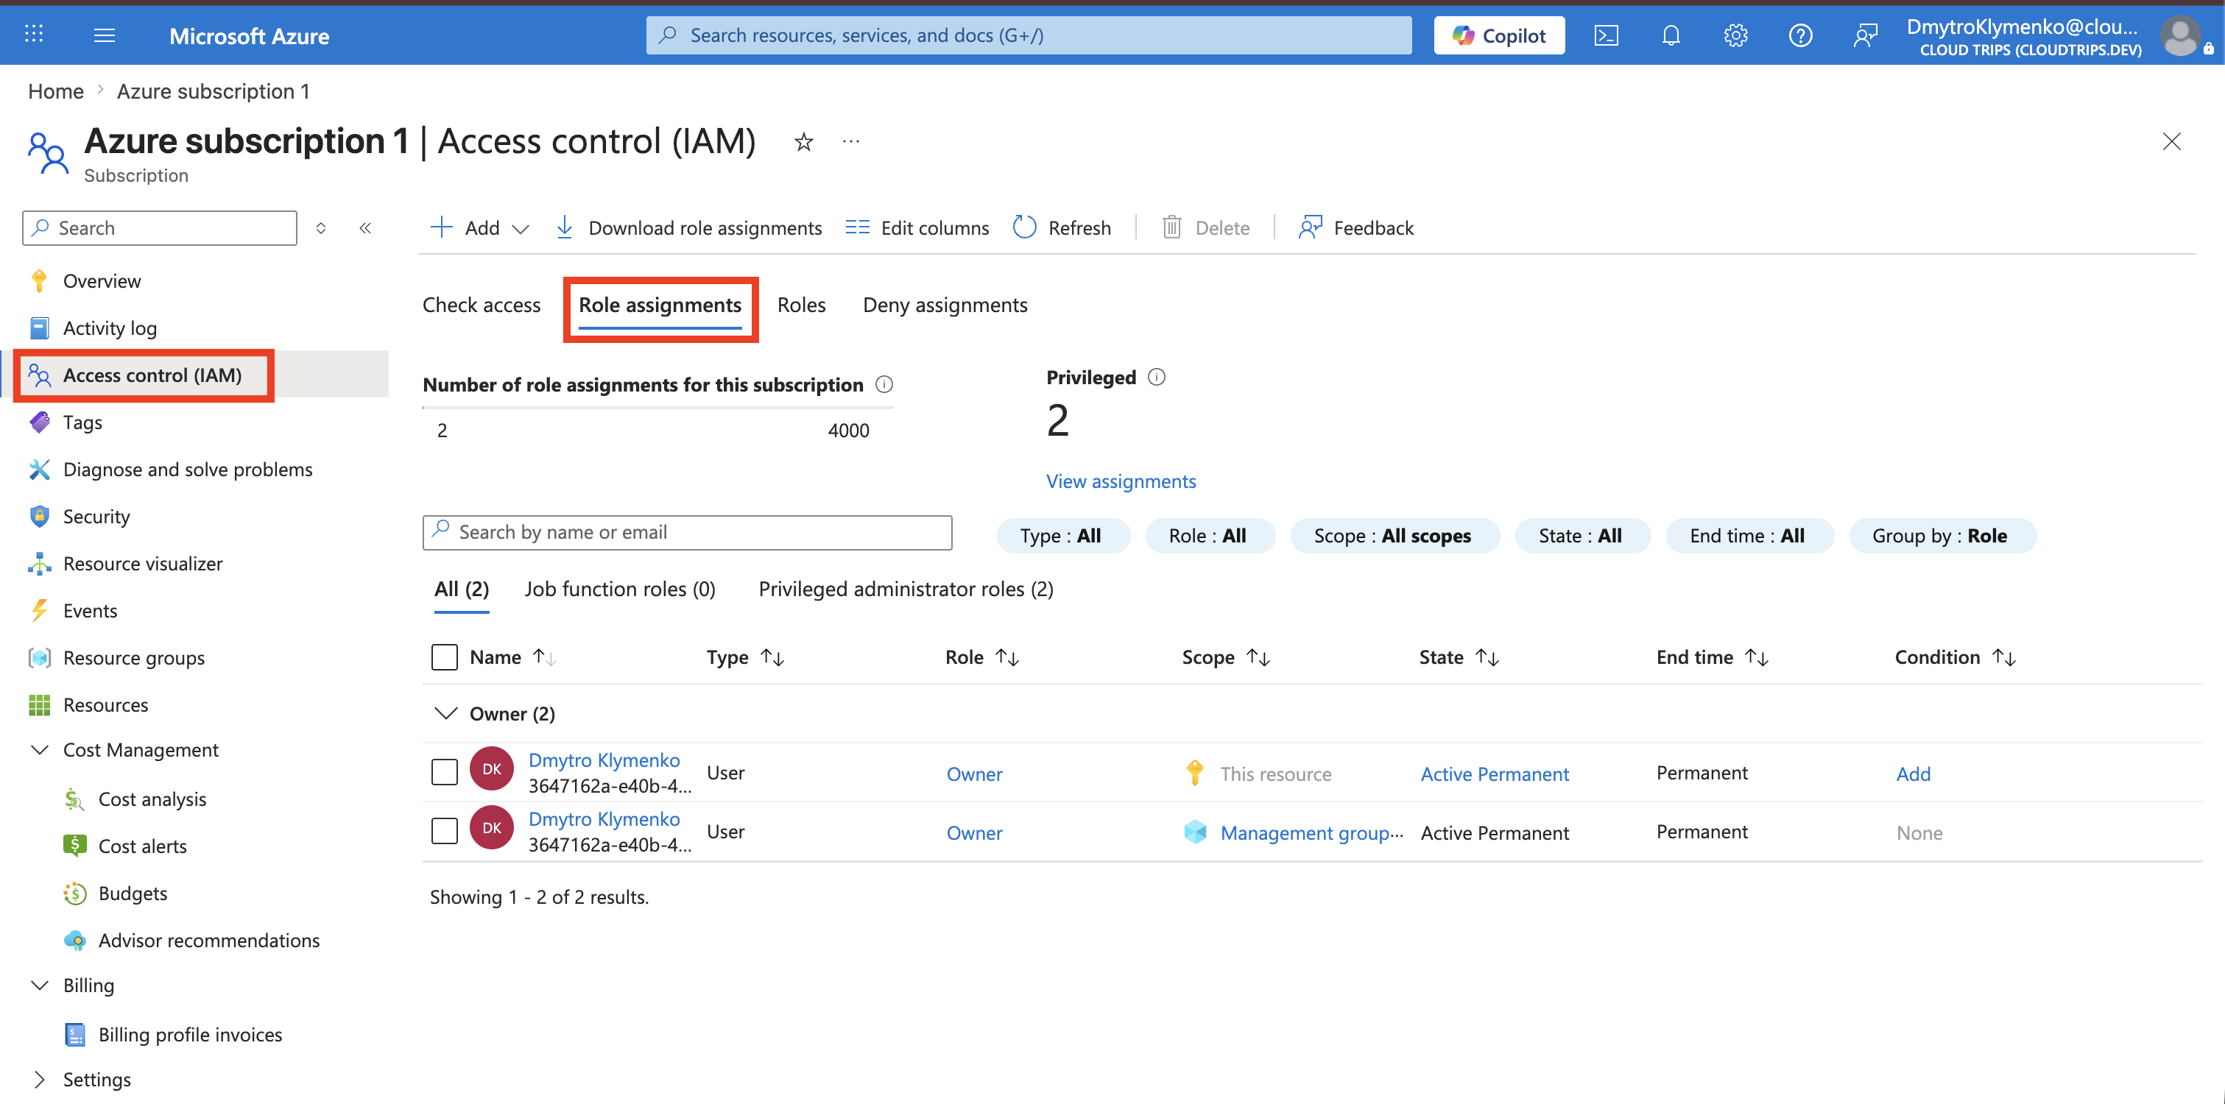Screen dimensions: 2225x1104
Task: Open Copilot button
Action: (1498, 35)
